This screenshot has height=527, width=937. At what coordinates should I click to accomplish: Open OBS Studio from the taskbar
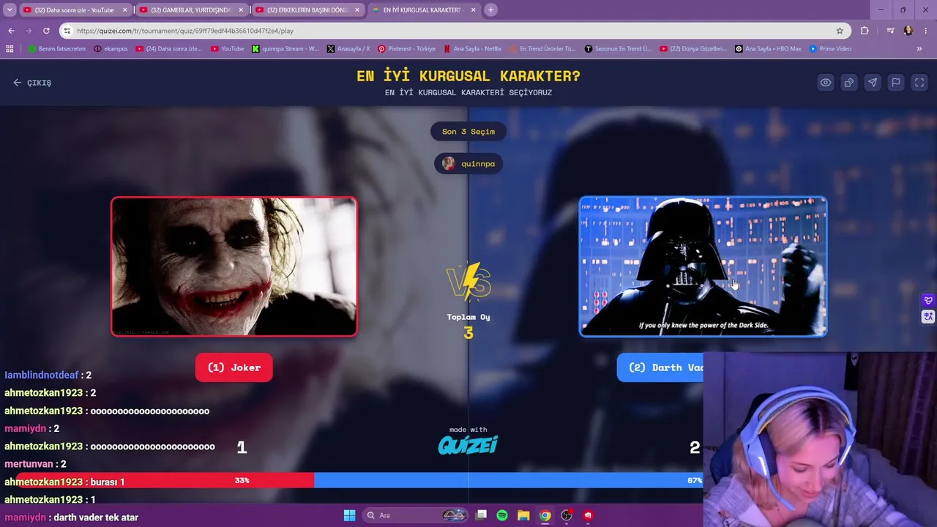(567, 515)
